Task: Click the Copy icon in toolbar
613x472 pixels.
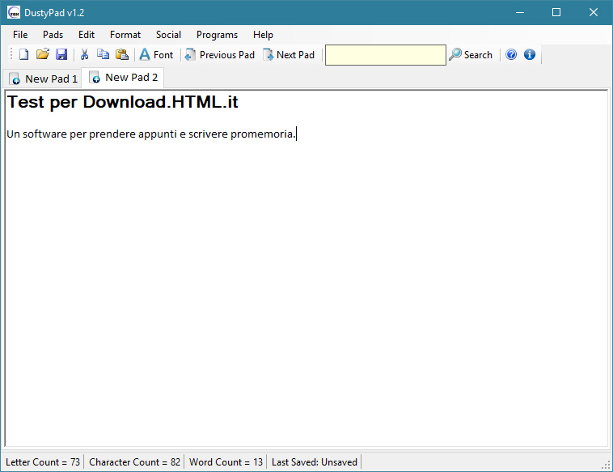Action: coord(103,55)
